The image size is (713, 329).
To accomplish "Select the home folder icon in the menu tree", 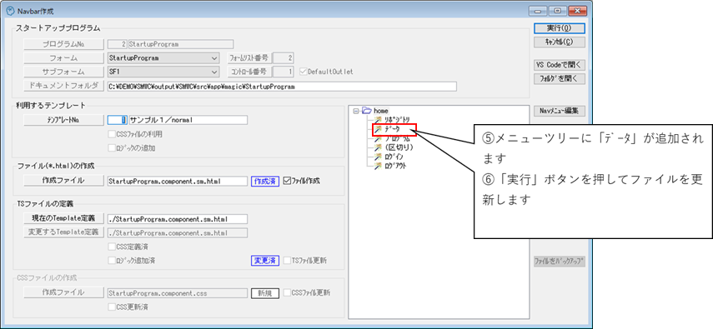I will pos(366,111).
